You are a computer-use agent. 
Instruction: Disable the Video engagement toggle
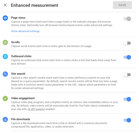click(127, 99)
